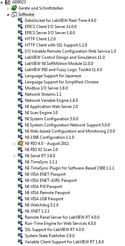The width and height of the screenshot is (125, 246).
Task: Select NI-VISA USB Passport entry
Action: (44, 199)
